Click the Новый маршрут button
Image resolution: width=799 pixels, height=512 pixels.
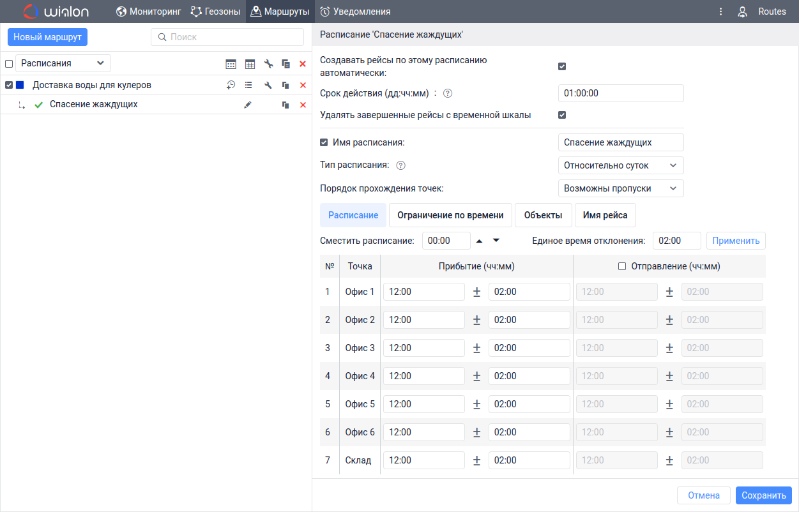47,37
